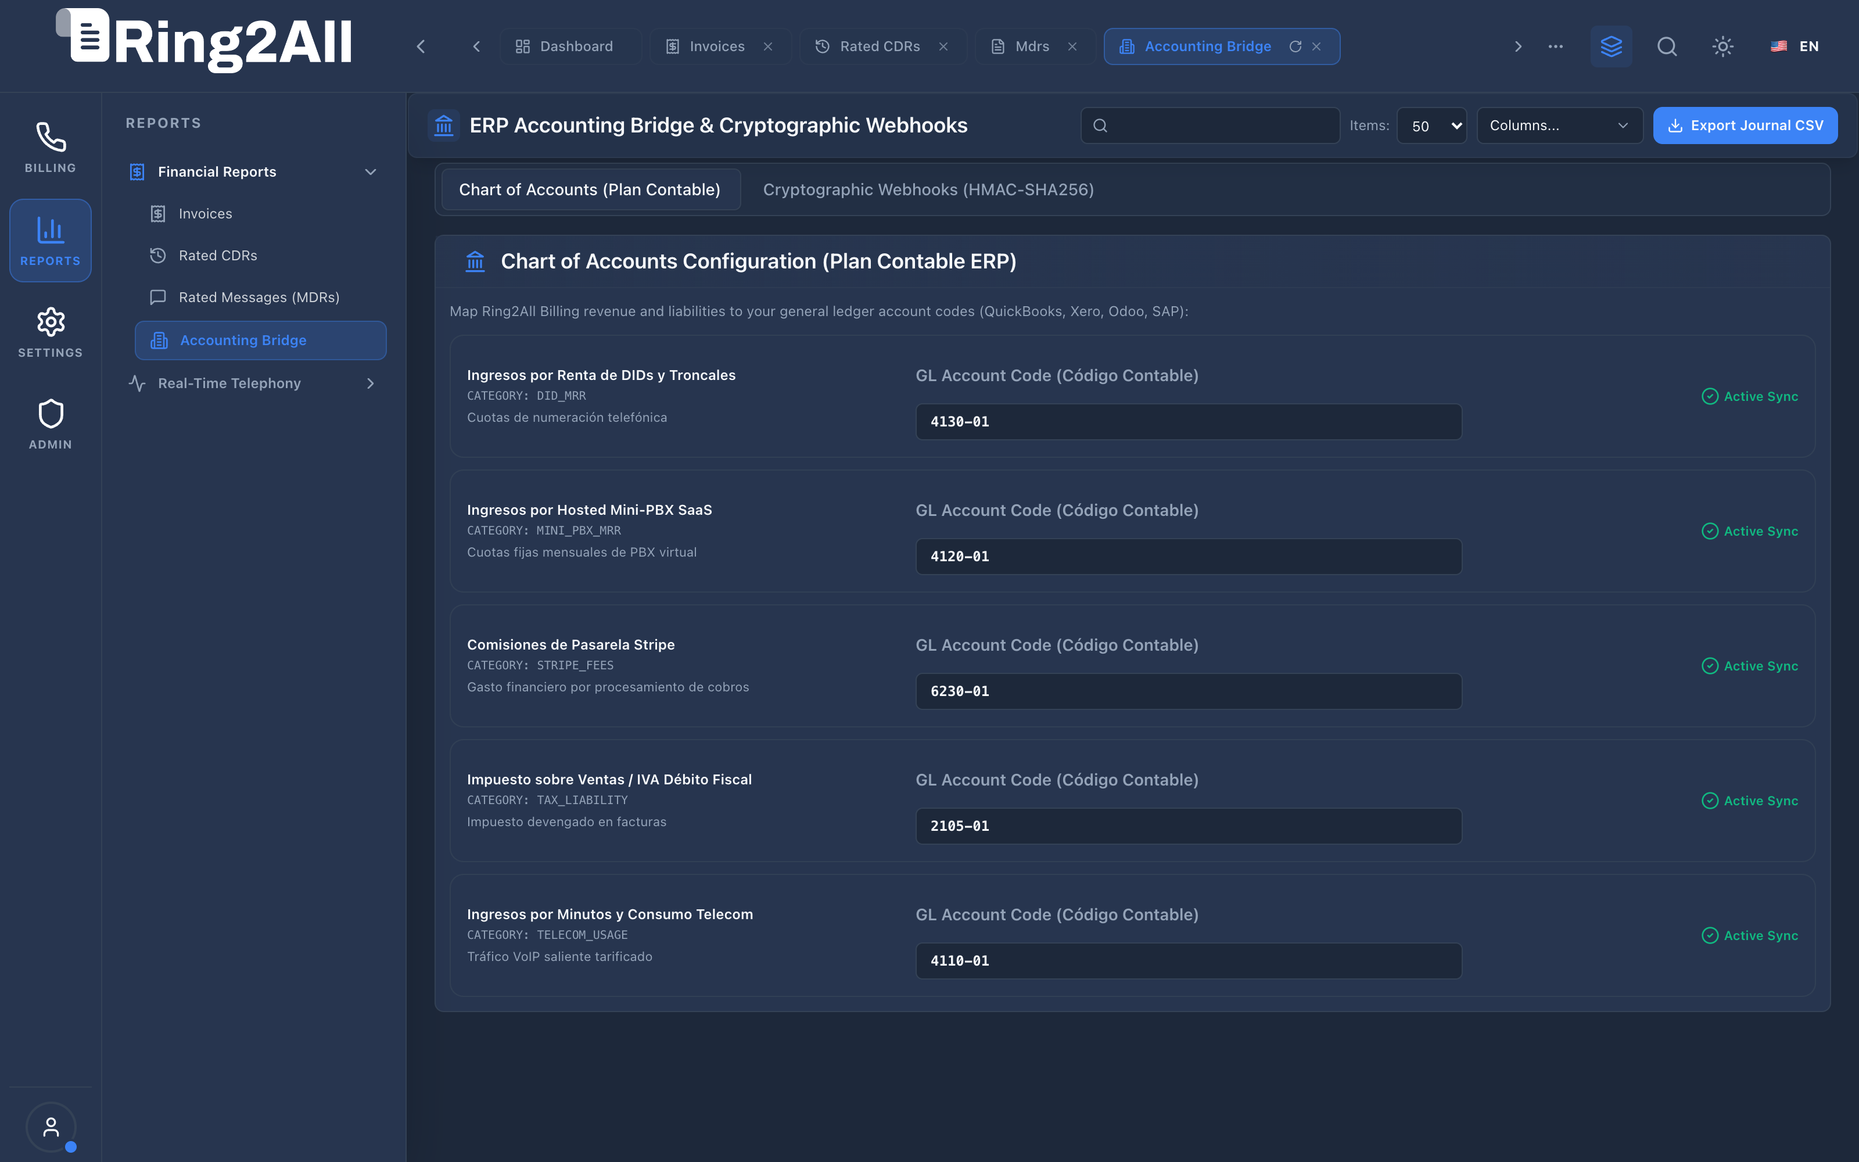Close the Rated CDRs tab
The height and width of the screenshot is (1162, 1859).
(943, 46)
